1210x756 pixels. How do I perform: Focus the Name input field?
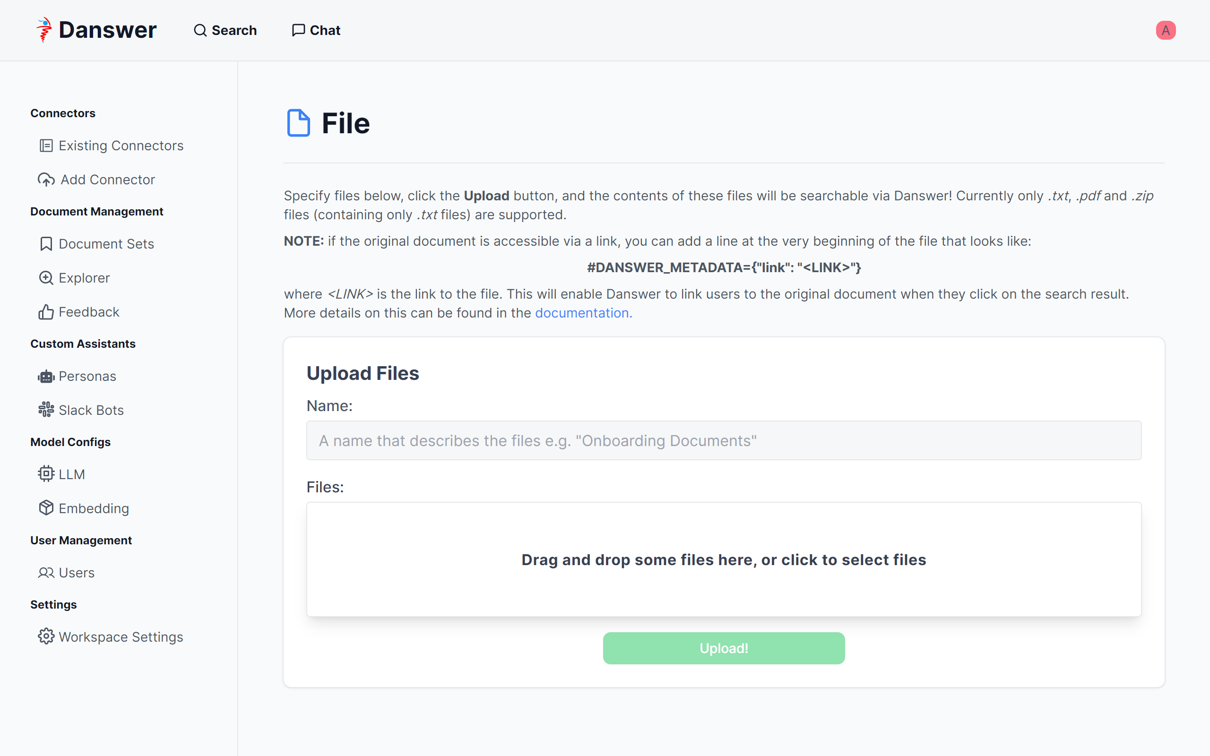[x=724, y=440]
